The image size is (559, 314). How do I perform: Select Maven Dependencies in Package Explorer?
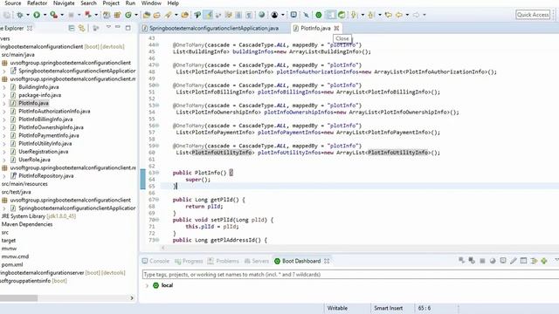[27, 224]
